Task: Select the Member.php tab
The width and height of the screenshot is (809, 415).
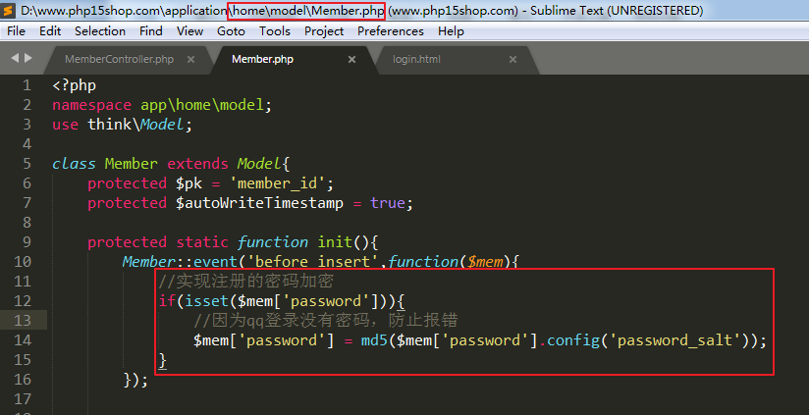Action: click(262, 60)
